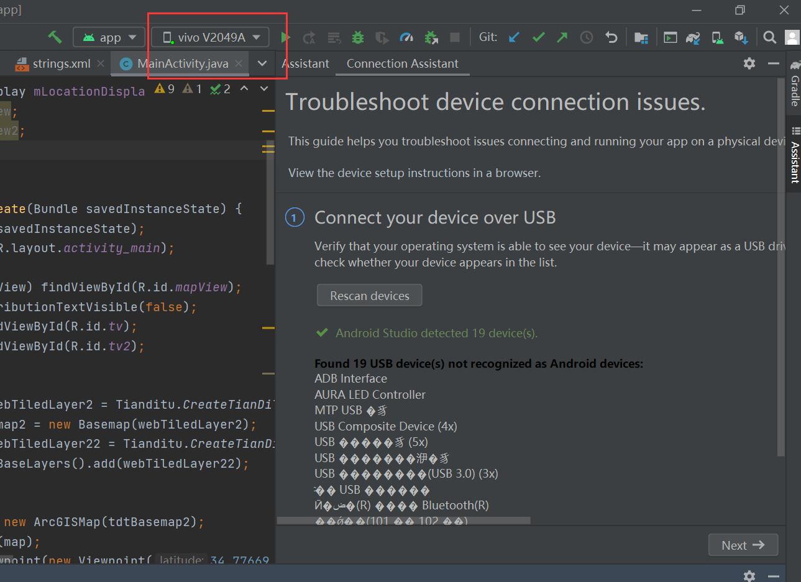801x582 pixels.
Task: Open Assistant panel gear settings
Action: pyautogui.click(x=749, y=63)
